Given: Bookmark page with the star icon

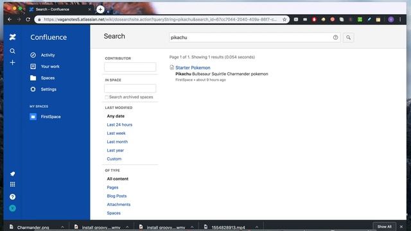Looking at the screenshot, I should tap(284, 19).
